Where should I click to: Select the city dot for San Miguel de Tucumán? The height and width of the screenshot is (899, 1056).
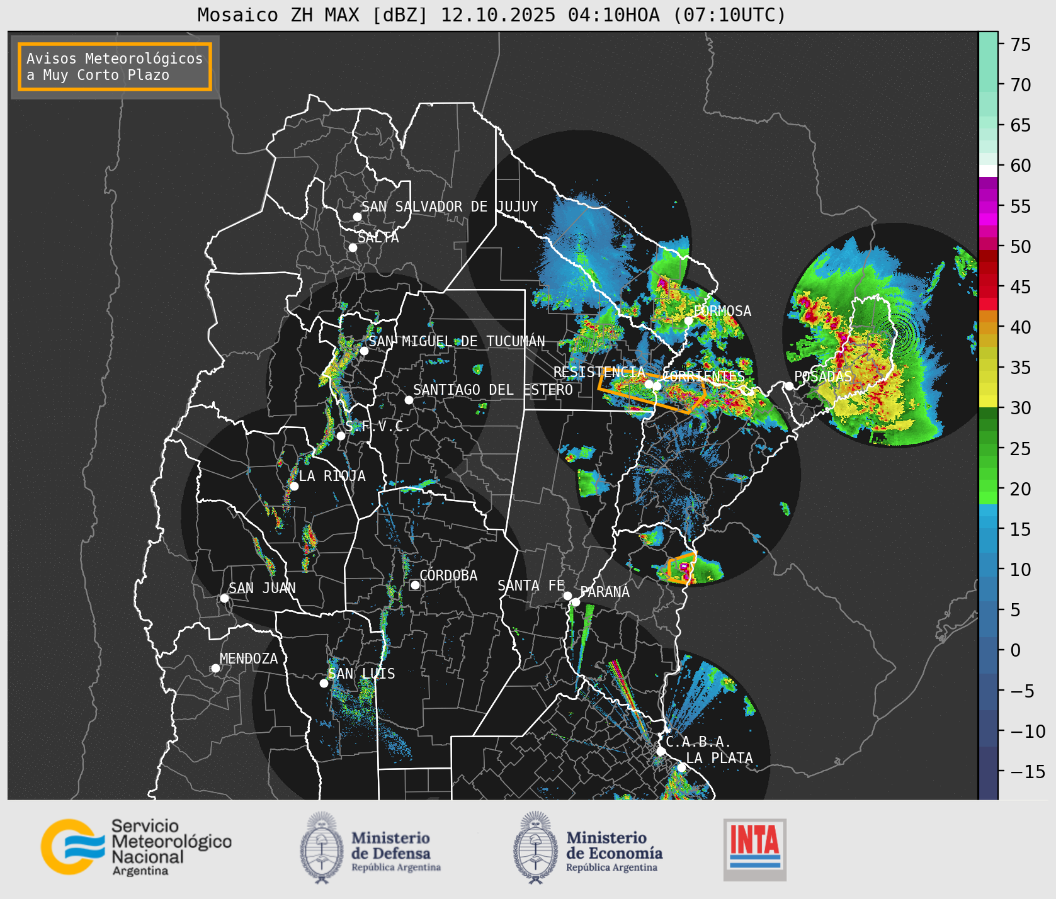364,351
